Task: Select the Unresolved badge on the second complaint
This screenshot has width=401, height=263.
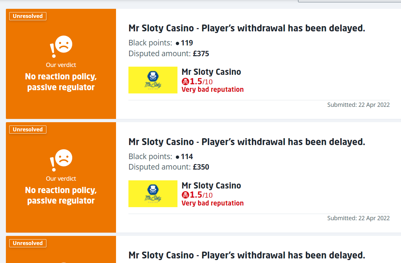Action: [x=28, y=130]
